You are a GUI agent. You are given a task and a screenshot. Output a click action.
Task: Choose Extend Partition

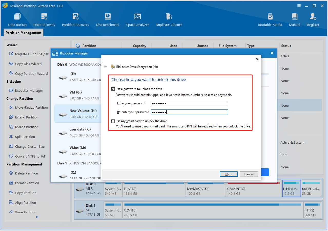pos(24,117)
